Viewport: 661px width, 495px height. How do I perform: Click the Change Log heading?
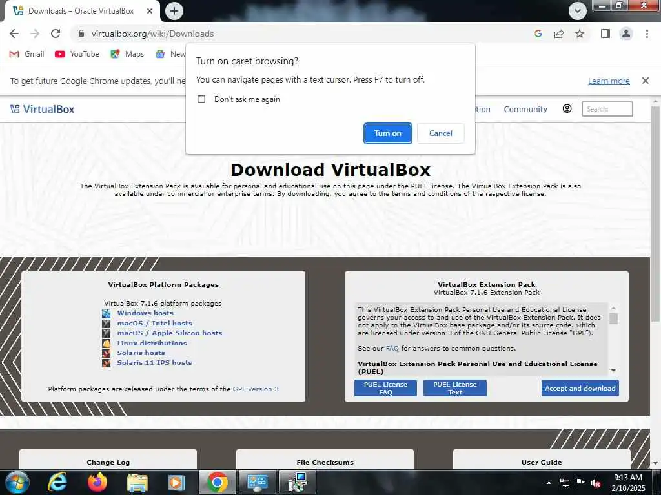pos(108,462)
